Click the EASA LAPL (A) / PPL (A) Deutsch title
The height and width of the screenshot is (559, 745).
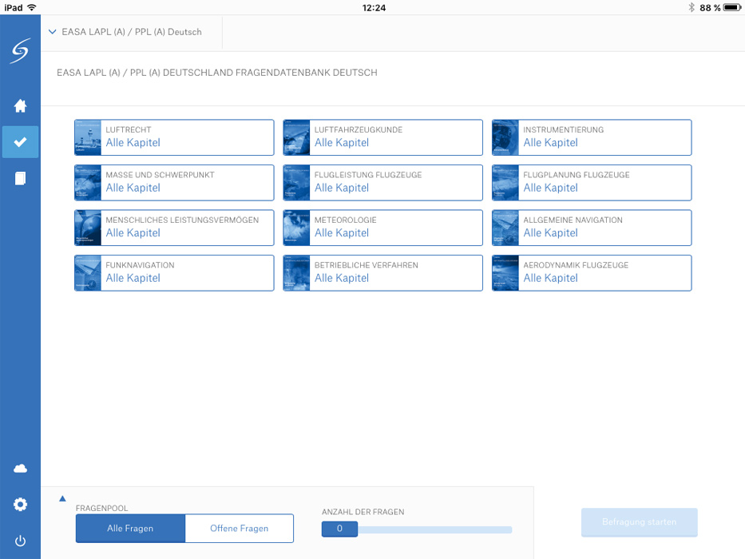pyautogui.click(x=132, y=32)
